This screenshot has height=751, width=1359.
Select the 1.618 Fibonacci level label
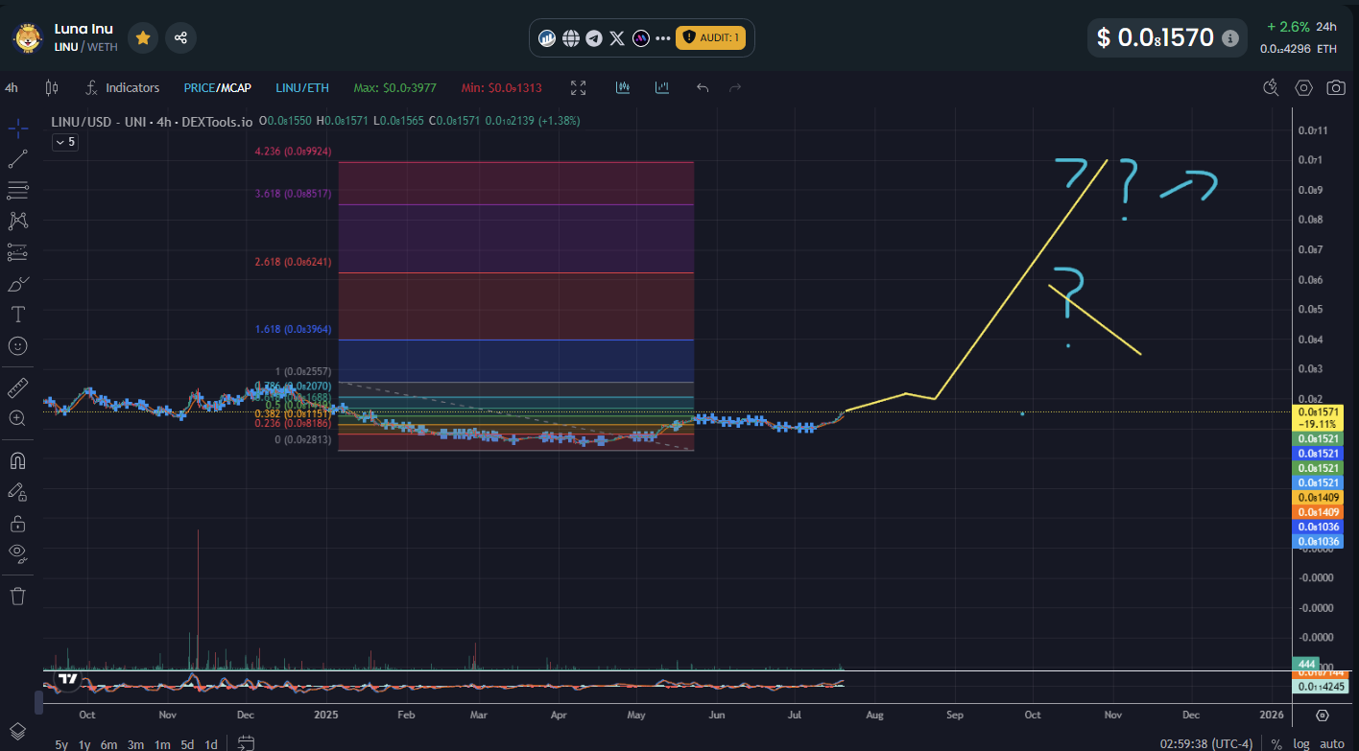coord(294,329)
